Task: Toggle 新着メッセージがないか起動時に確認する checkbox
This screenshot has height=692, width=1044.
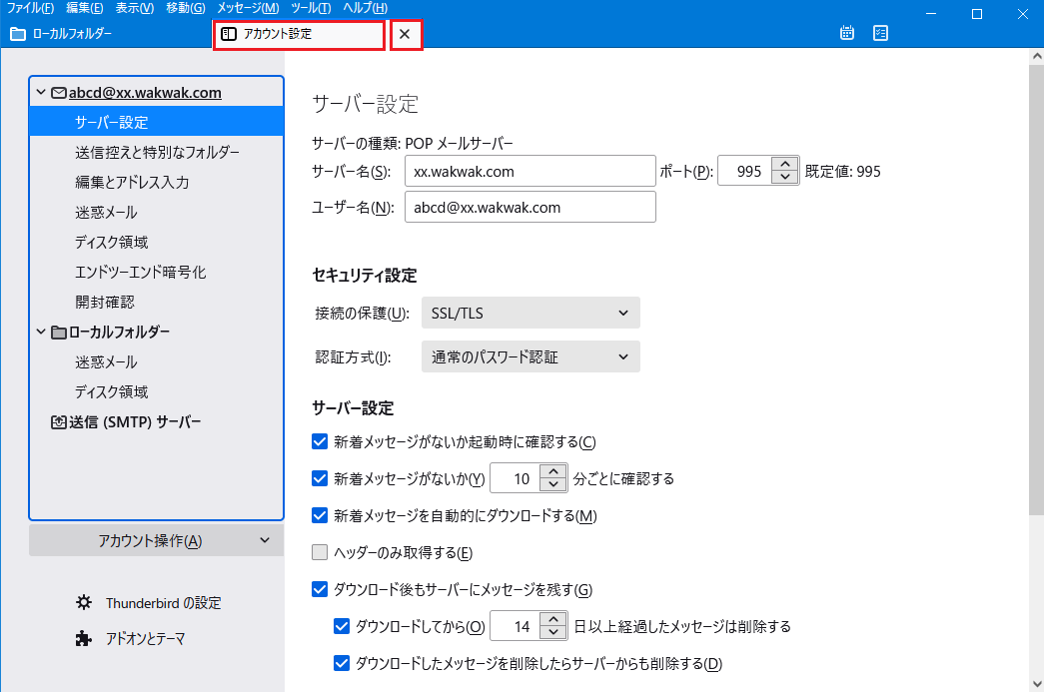Action: (320, 441)
